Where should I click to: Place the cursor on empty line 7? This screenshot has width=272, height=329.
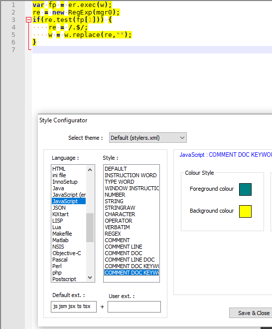click(152, 50)
